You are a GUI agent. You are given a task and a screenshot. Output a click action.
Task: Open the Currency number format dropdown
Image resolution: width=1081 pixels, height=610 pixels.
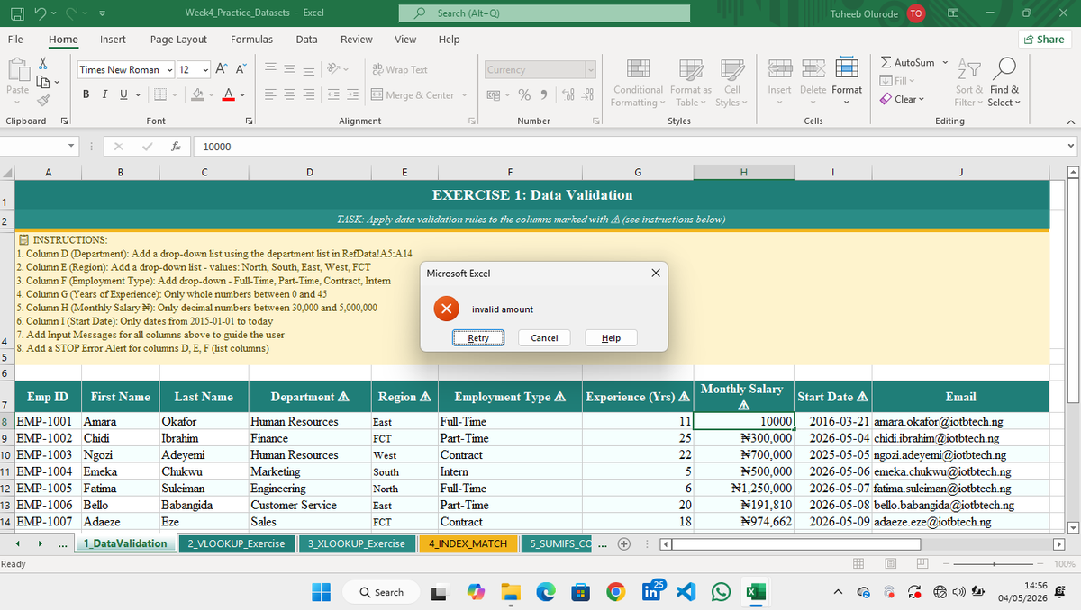[591, 69]
